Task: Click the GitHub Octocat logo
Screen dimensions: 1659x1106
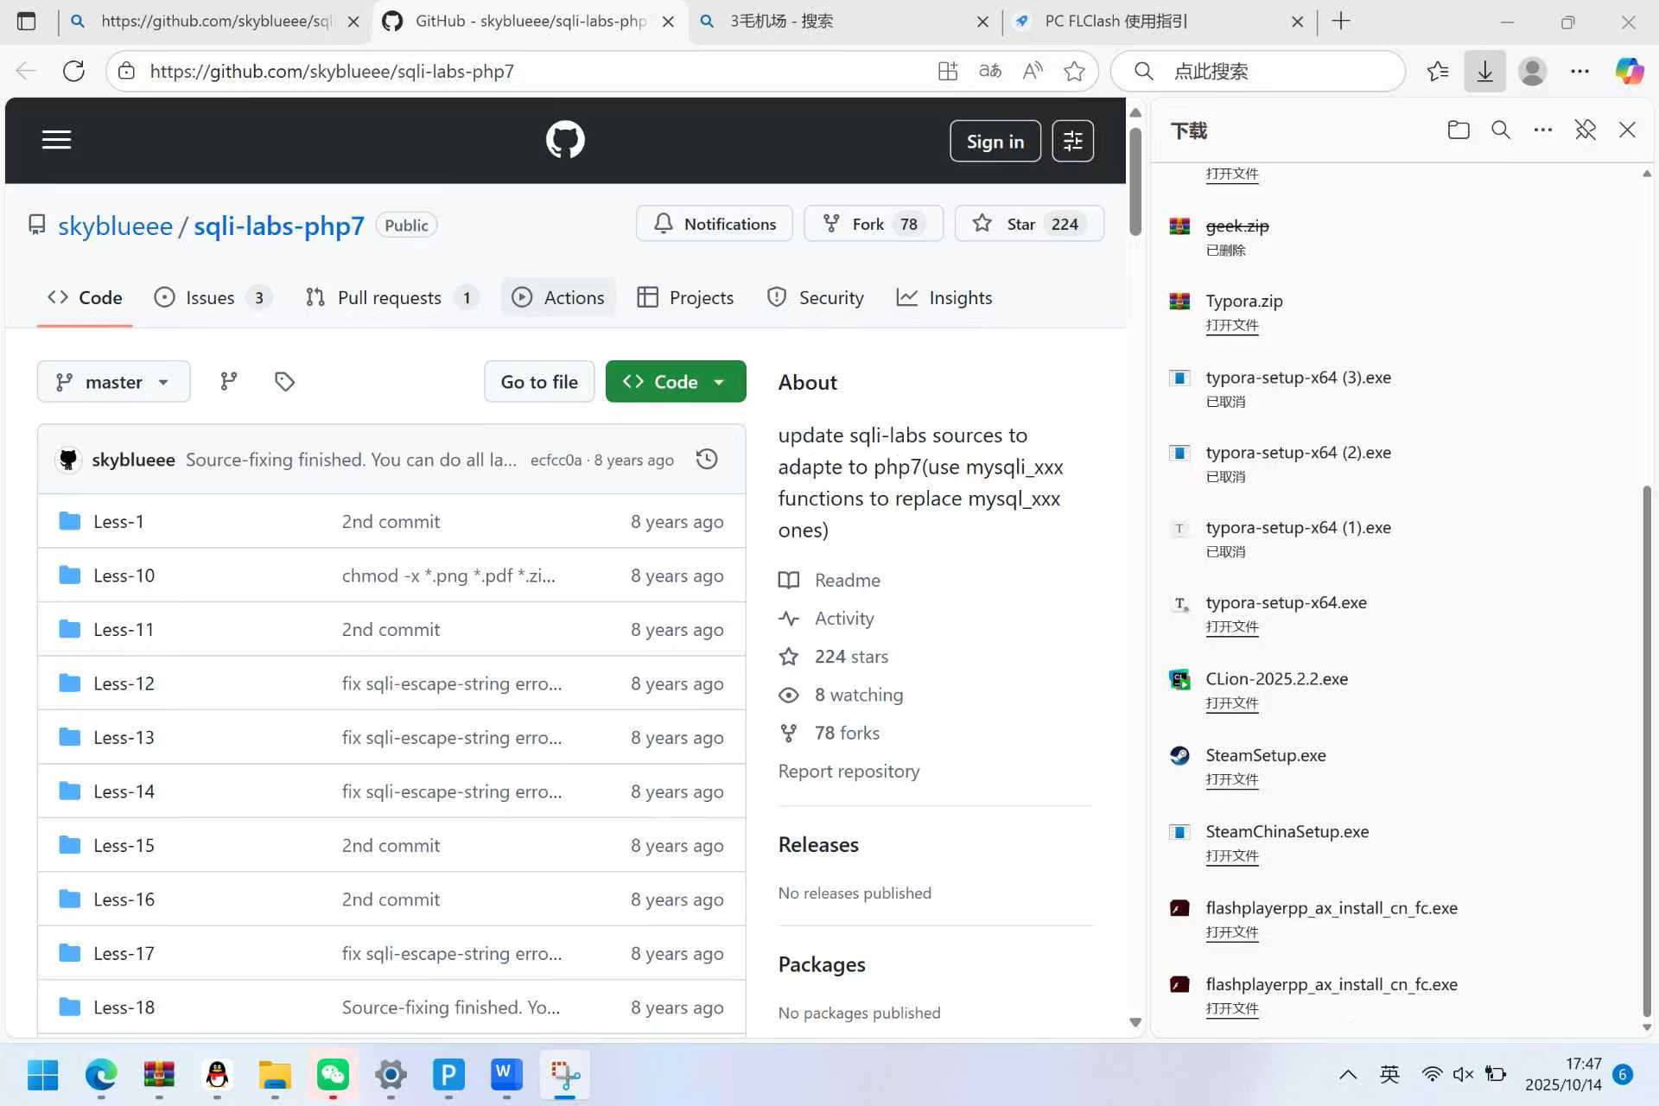Action: (565, 140)
